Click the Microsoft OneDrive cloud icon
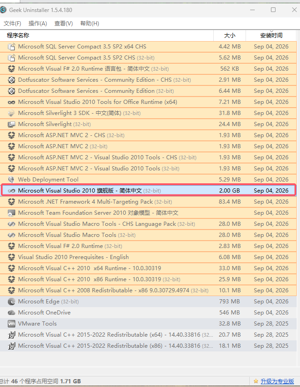This screenshot has height=387, width=300. point(12,313)
